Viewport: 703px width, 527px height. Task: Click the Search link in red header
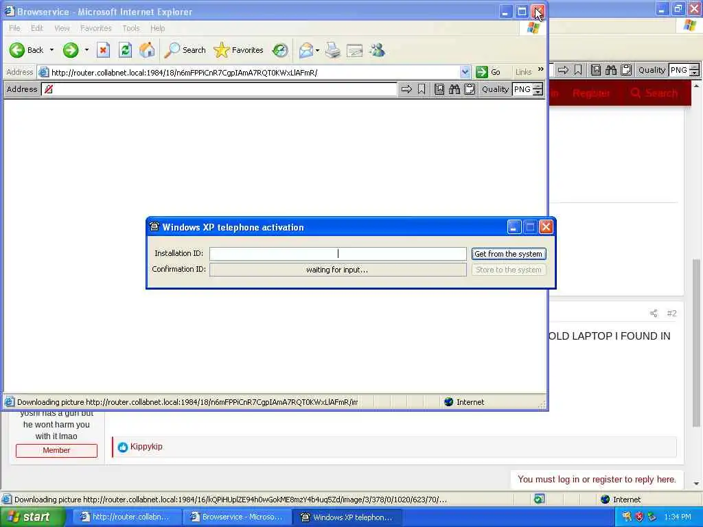654,93
